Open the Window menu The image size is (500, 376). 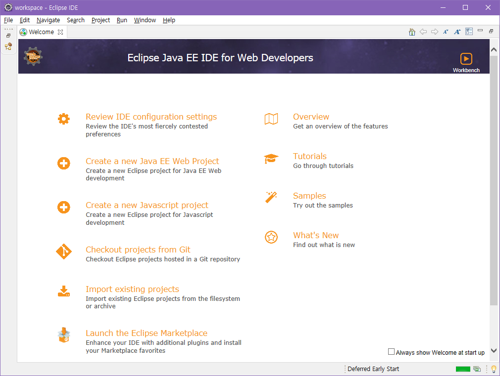145,20
